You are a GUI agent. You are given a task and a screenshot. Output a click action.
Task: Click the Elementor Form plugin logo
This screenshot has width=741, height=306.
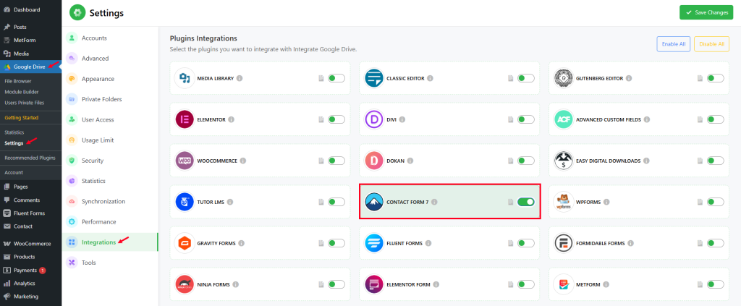click(374, 284)
